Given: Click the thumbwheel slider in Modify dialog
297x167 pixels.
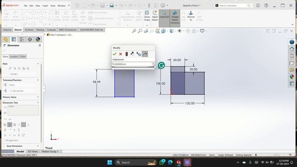Looking at the screenshot, I should pyautogui.click(x=133, y=67).
